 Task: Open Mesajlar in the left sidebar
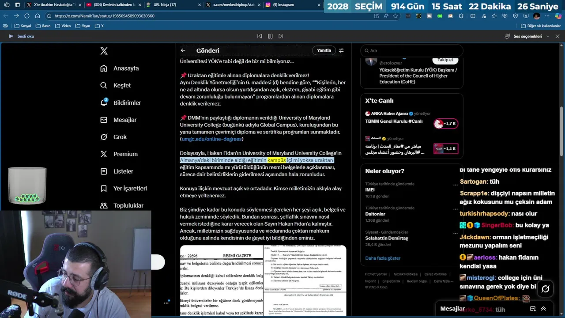118,120
